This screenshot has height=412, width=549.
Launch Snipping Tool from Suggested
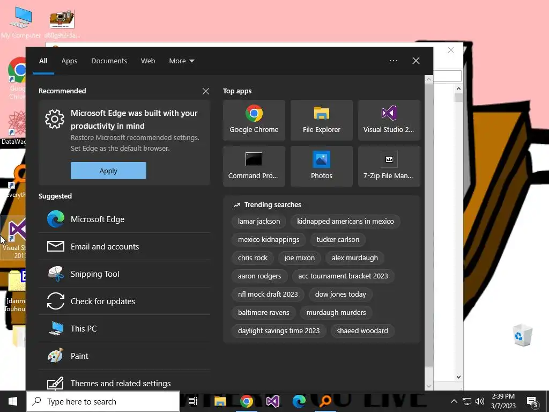124,274
